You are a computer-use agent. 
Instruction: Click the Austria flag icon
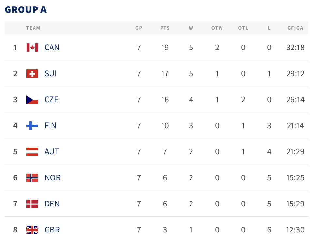coord(32,152)
